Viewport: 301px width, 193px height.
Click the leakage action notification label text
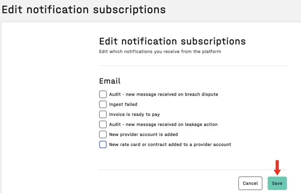click(163, 124)
